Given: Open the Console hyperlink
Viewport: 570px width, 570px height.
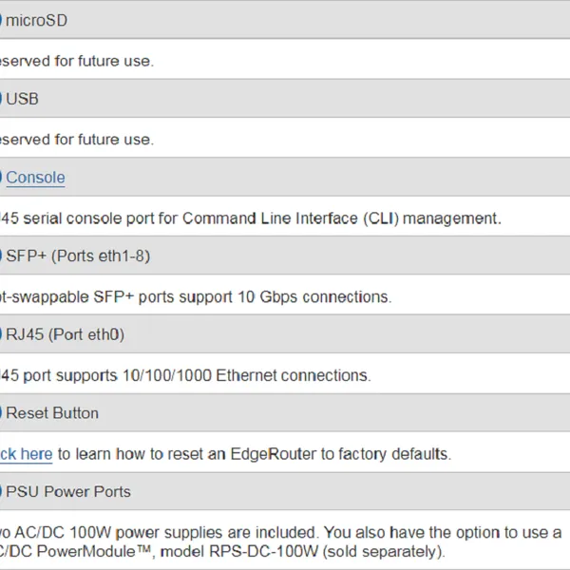Looking at the screenshot, I should pyautogui.click(x=36, y=178).
